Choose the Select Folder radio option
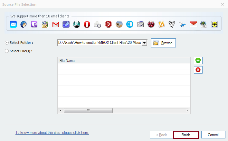Viewport: 228px width, 141px height. click(x=7, y=43)
